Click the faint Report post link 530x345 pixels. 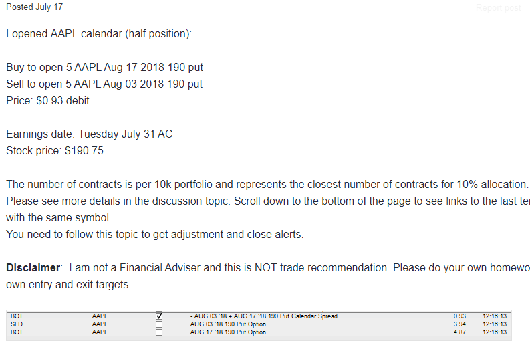(x=498, y=8)
